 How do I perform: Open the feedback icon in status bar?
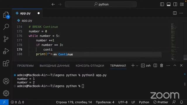[174, 102]
